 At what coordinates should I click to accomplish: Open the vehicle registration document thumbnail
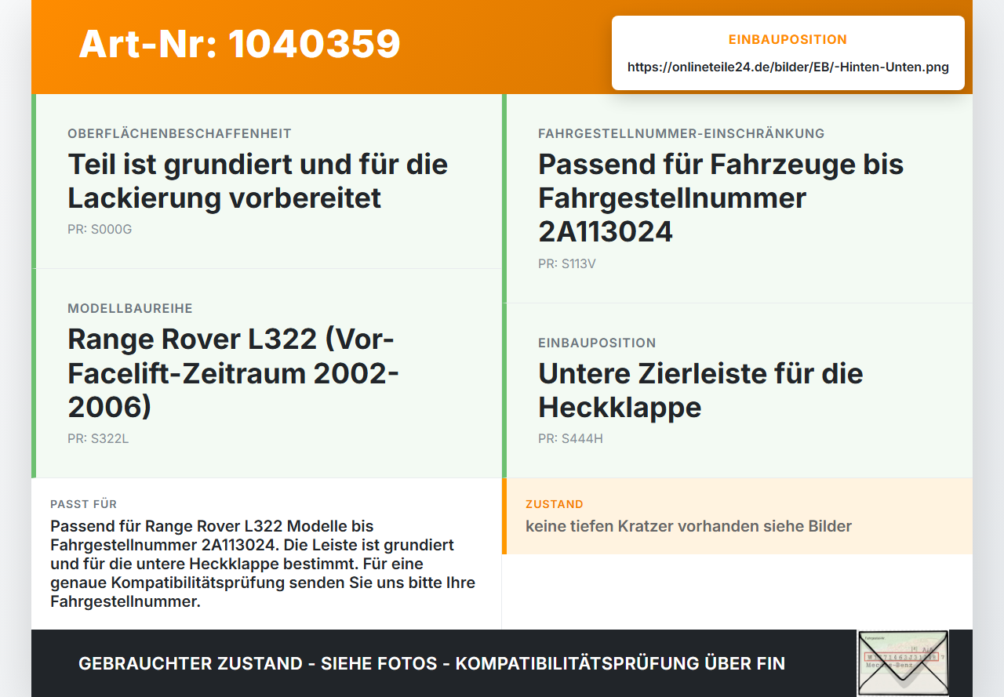[903, 663]
